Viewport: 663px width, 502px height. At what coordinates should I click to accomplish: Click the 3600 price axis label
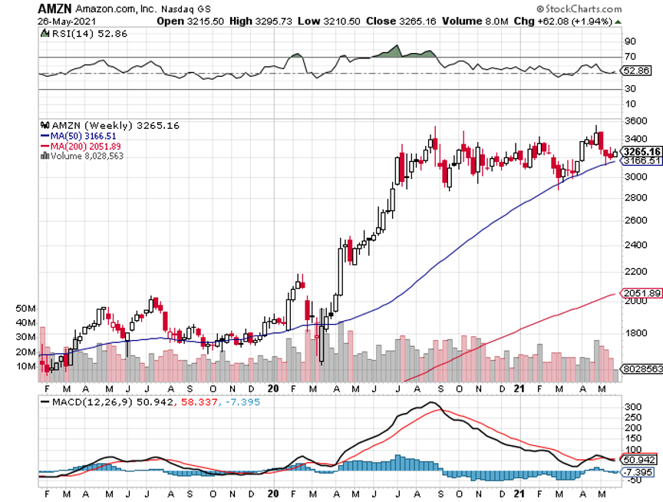coord(636,121)
